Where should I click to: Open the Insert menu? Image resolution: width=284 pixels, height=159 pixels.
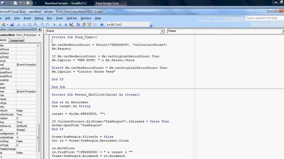click(28, 18)
